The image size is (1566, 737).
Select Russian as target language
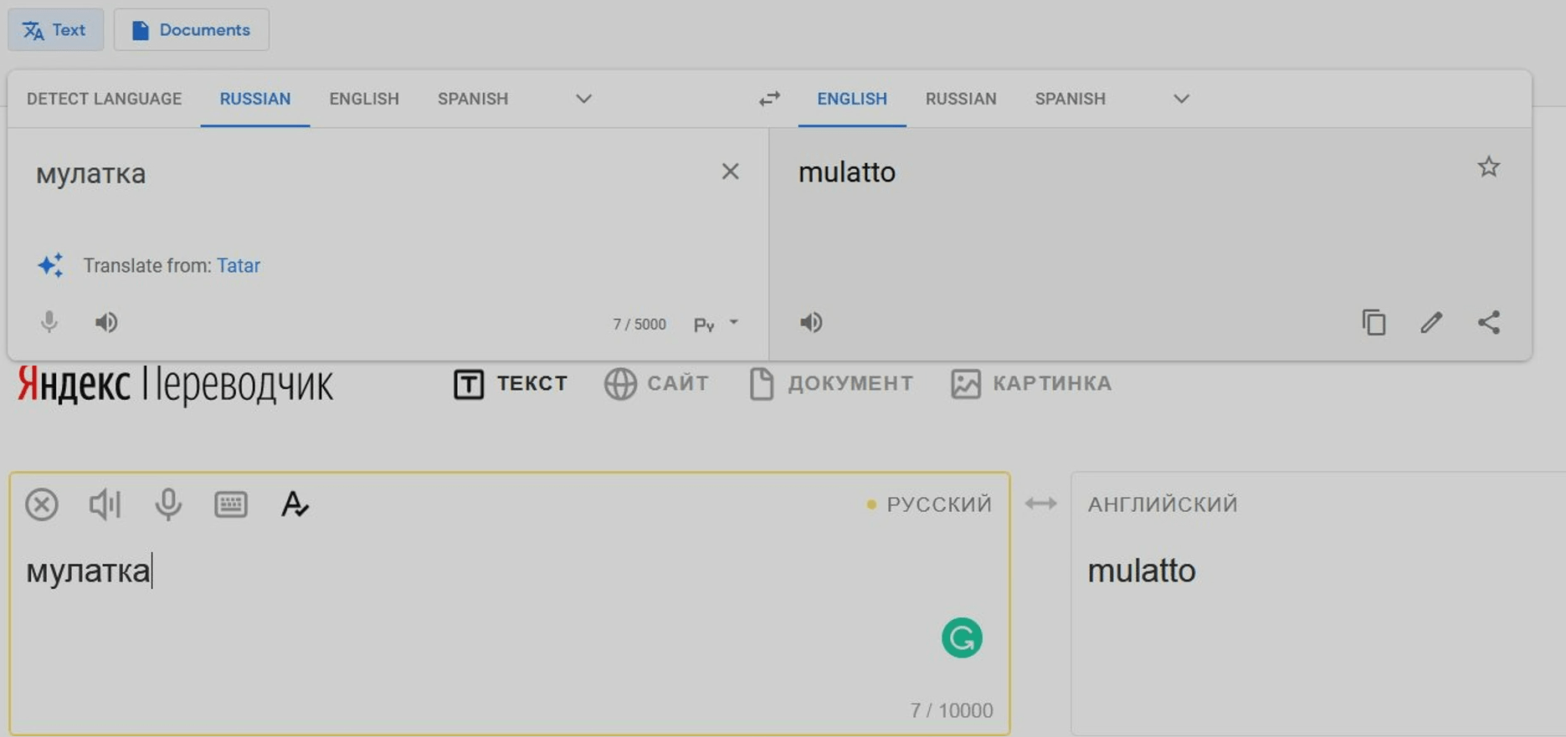click(961, 99)
